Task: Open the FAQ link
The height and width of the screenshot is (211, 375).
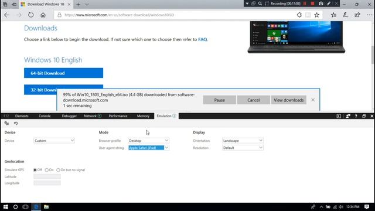Action: pyautogui.click(x=202, y=39)
